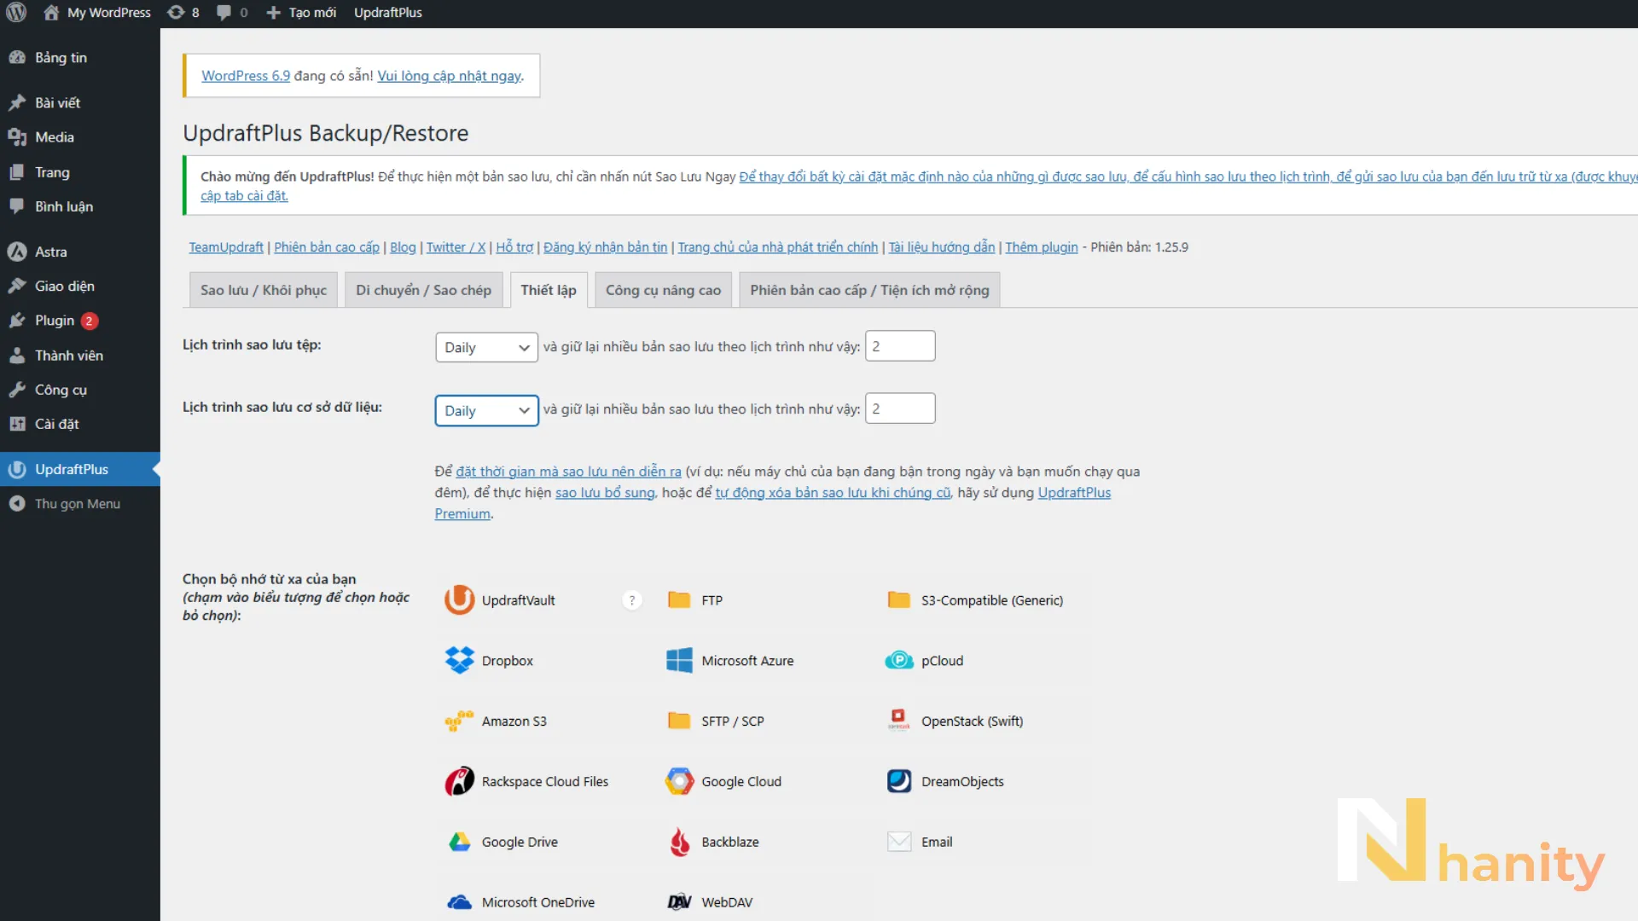
Task: Open the WordPress logo menu
Action: click(x=16, y=13)
